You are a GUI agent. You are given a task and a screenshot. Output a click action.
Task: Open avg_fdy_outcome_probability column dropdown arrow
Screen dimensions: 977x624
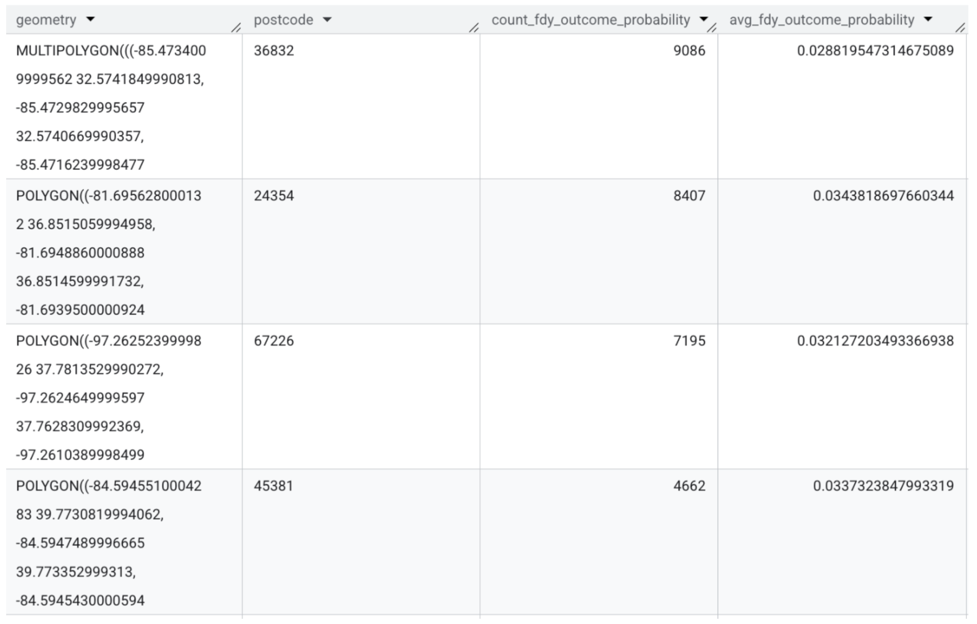click(x=928, y=19)
